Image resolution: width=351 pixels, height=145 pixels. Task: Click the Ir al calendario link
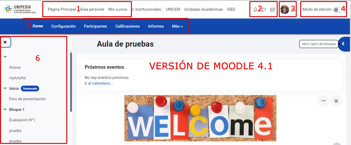click(x=99, y=83)
